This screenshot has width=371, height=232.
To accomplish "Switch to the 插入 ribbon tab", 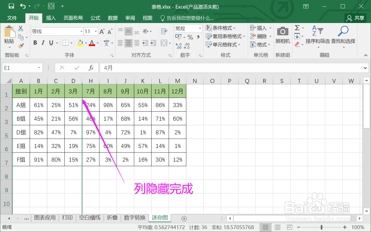I will pyautogui.click(x=51, y=18).
